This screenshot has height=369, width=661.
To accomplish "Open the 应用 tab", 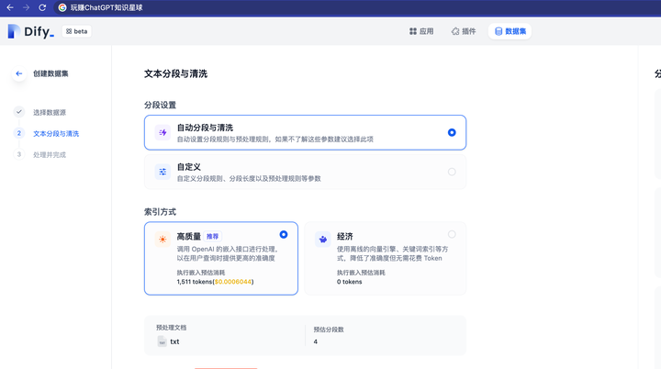I will 421,31.
